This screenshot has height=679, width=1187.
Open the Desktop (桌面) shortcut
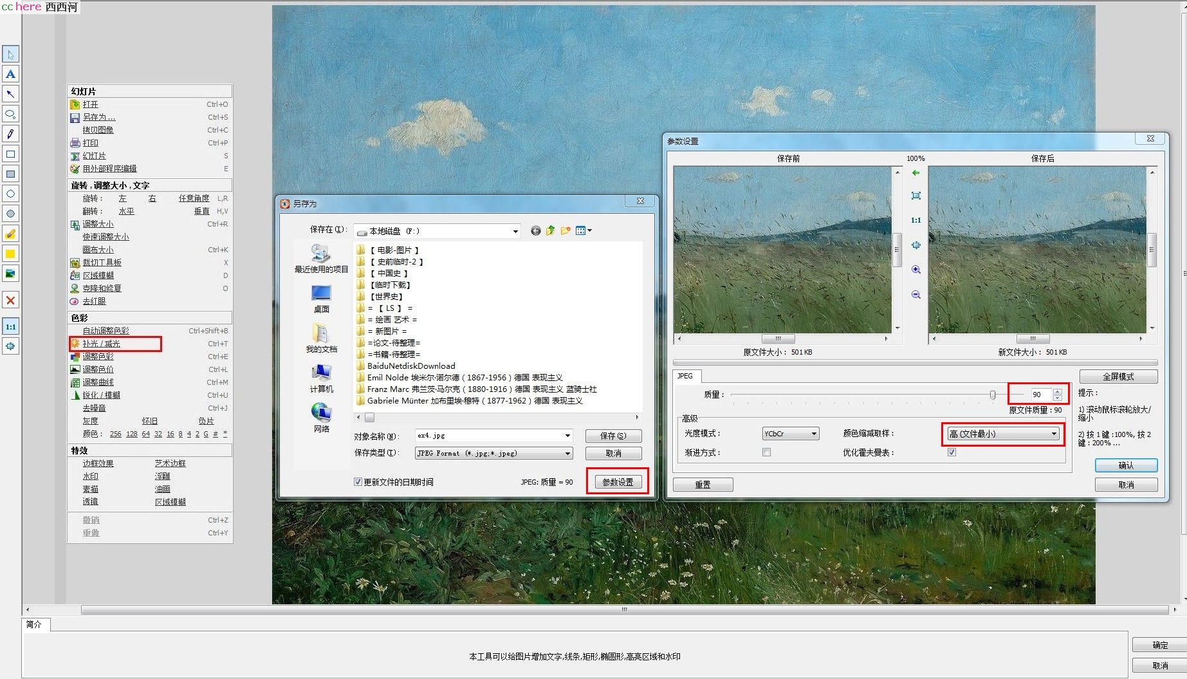(321, 299)
